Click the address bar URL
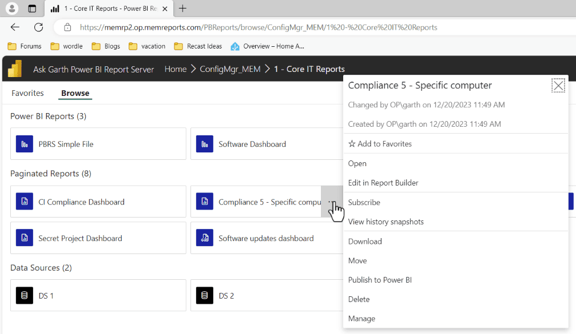 click(258, 27)
